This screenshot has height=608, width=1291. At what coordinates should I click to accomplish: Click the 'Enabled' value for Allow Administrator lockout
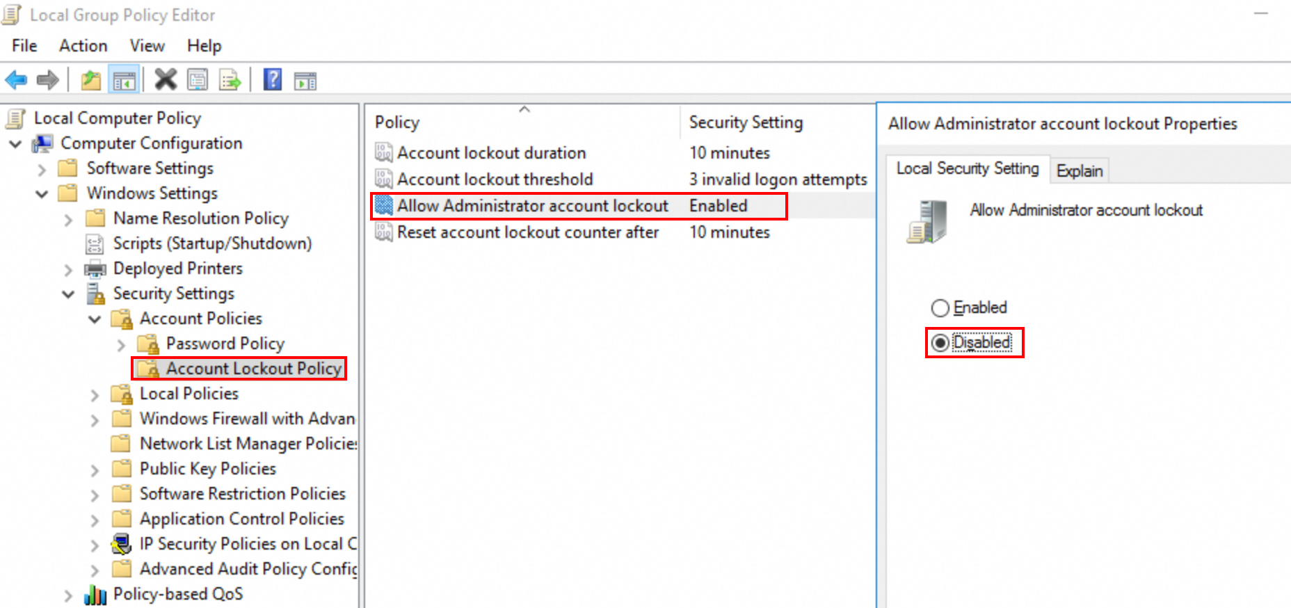pos(719,206)
